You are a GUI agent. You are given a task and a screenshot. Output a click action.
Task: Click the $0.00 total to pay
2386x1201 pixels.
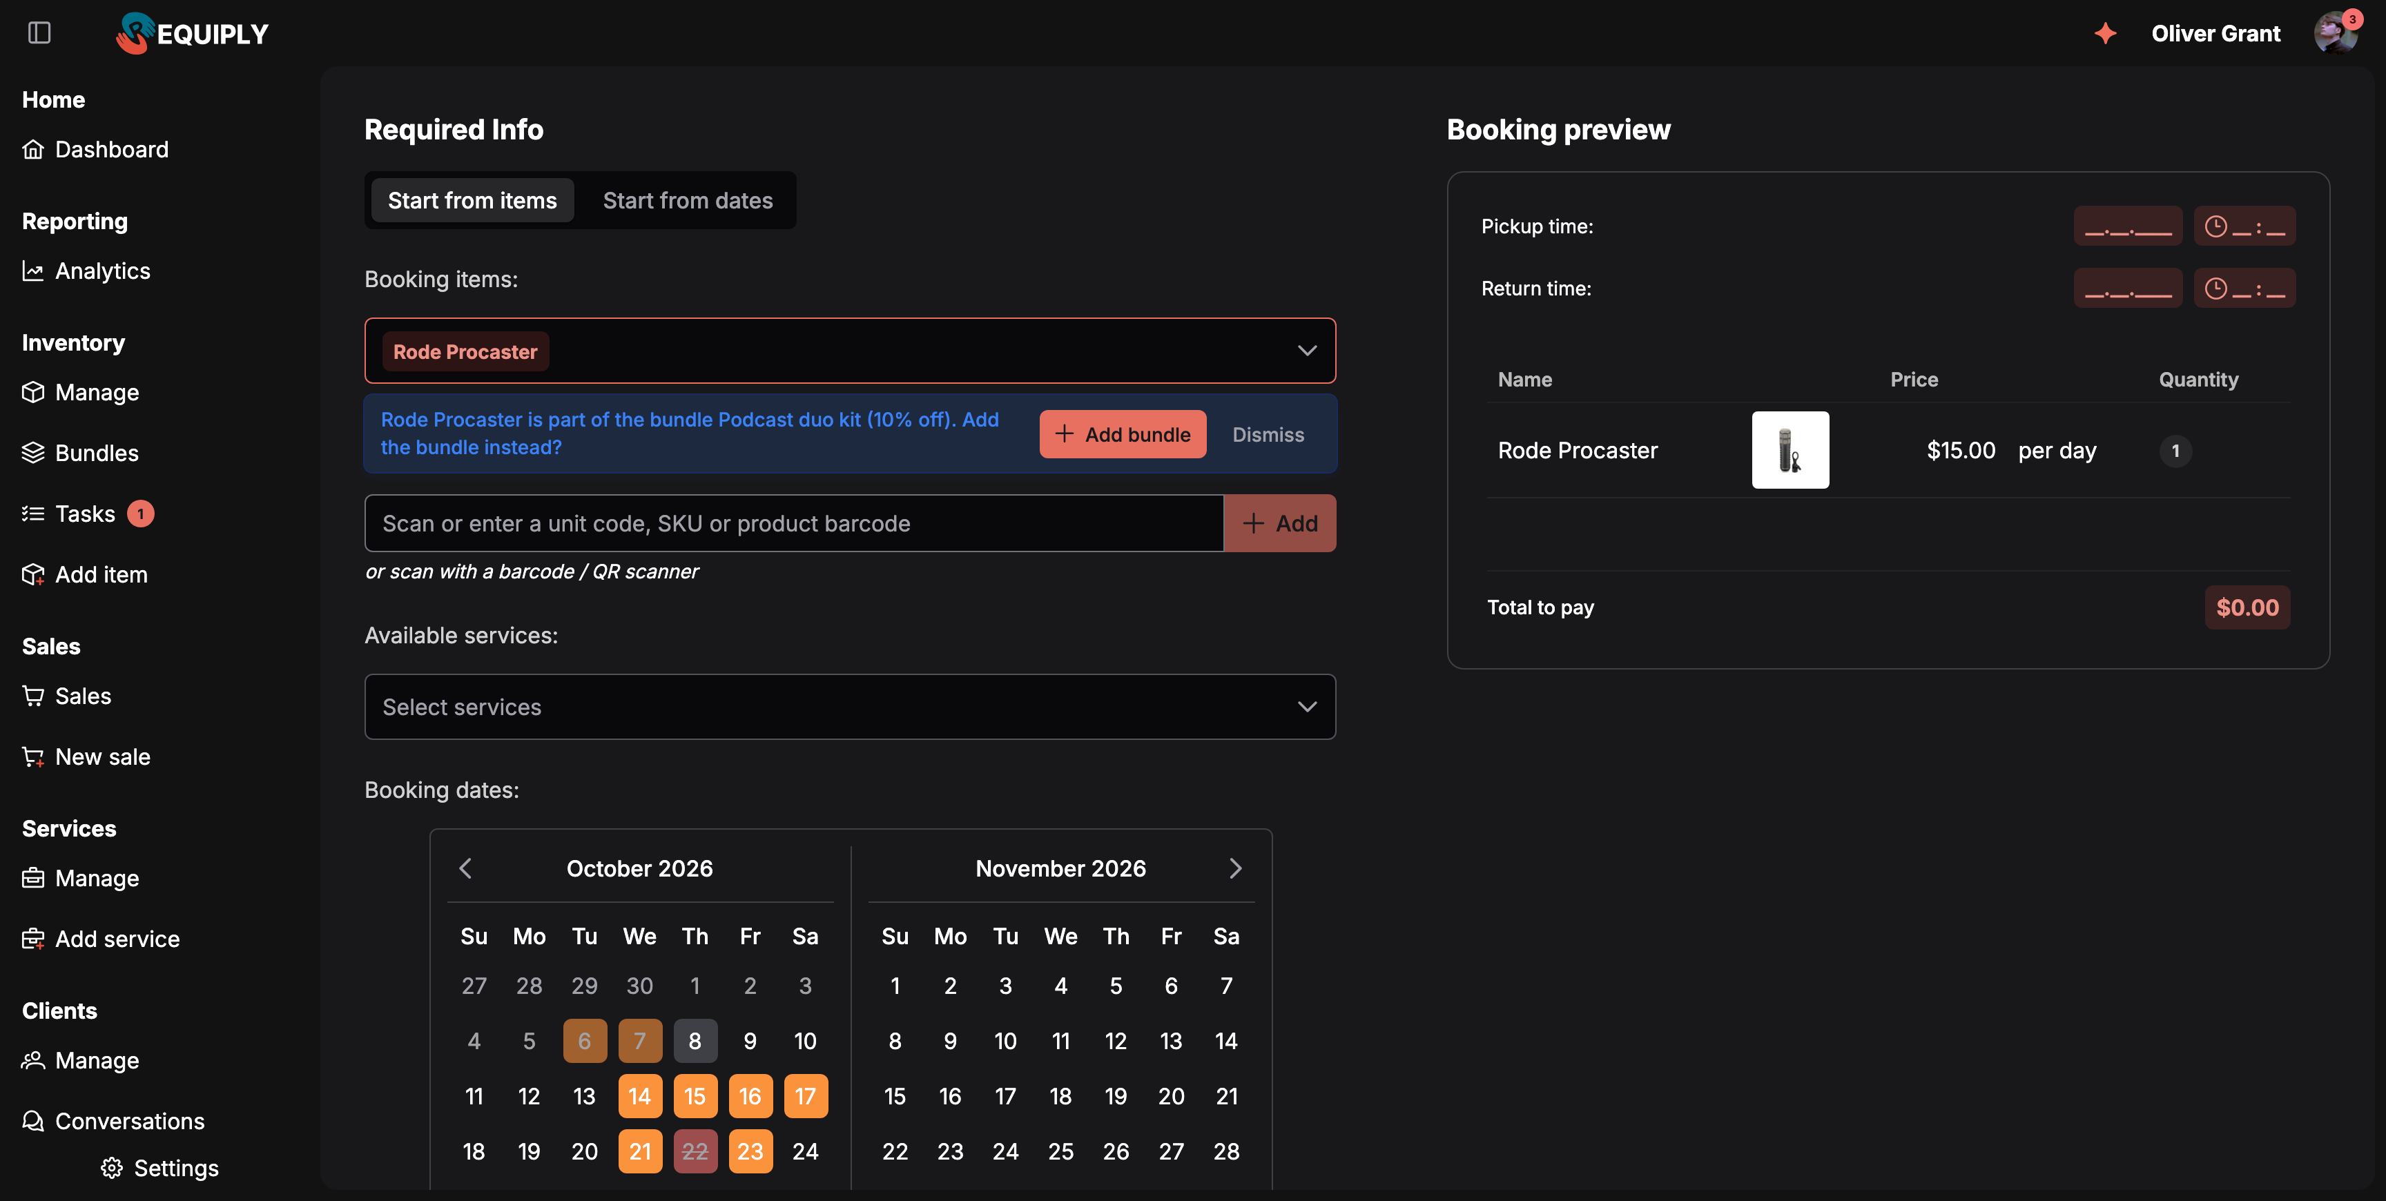(2247, 607)
